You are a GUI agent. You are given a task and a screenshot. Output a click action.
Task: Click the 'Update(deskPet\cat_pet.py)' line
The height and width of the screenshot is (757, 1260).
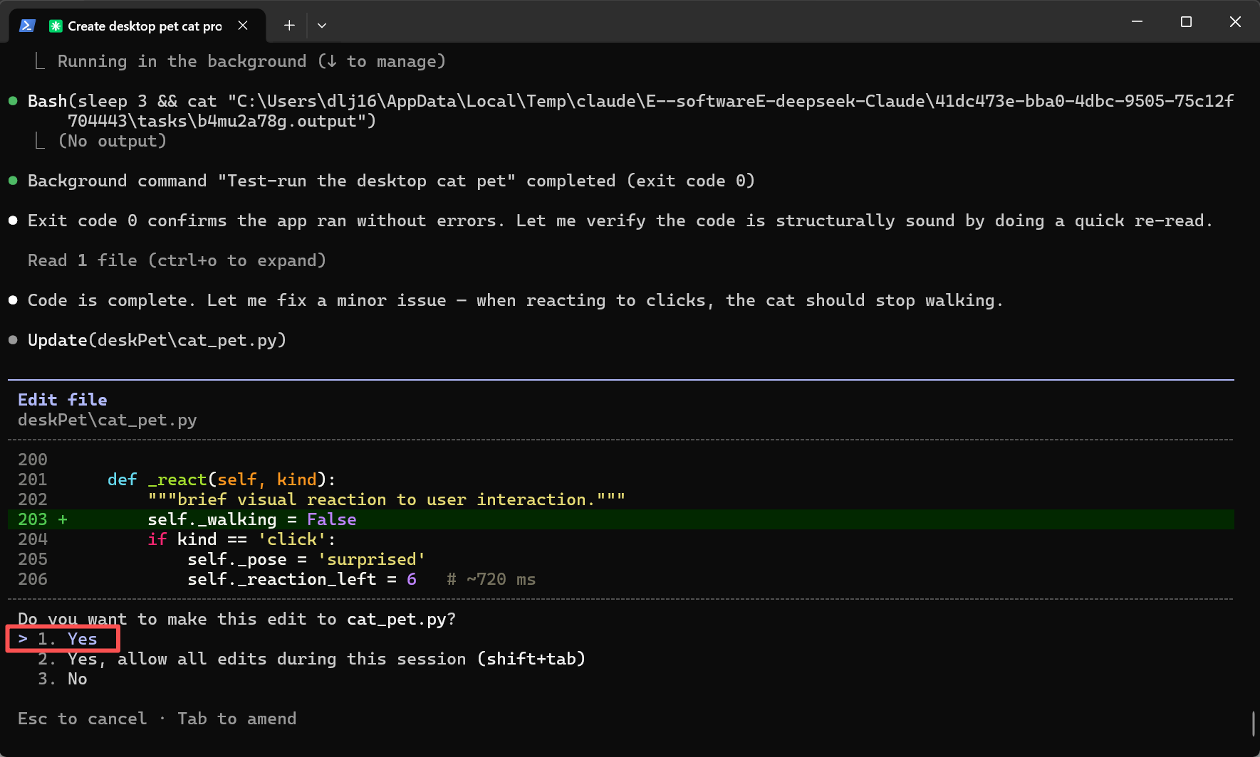click(x=157, y=340)
